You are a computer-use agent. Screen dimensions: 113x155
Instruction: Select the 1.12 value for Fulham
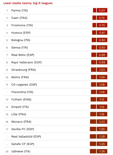(102, 99)
